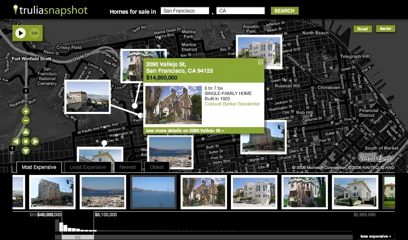The width and height of the screenshot is (408, 240).
Task: Click map marker dot on Lyon St
Action: tap(134, 105)
